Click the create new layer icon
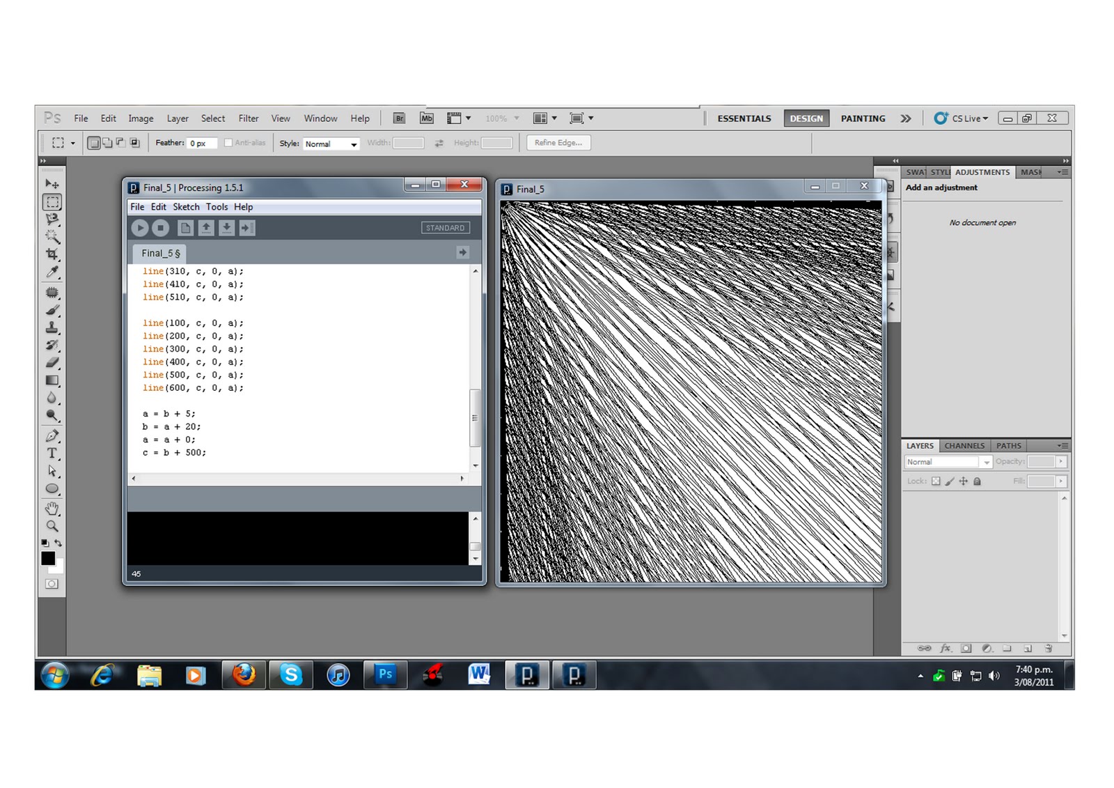Screen dimensions: 1114x788 [1028, 648]
